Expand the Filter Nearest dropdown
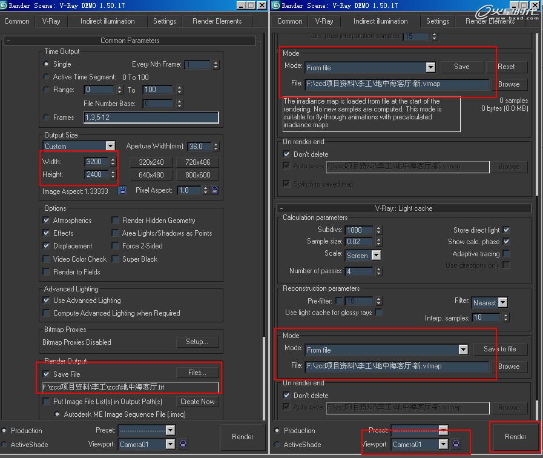Screen dimensions: 543x458 point(502,302)
